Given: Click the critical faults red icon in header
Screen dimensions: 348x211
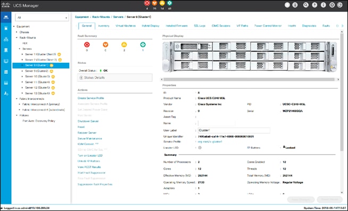Looking at the screenshot, I should 147,3.
